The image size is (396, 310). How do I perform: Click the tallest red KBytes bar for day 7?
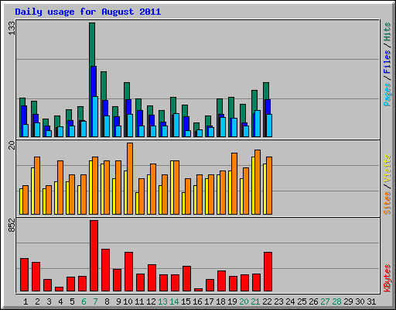(94, 256)
